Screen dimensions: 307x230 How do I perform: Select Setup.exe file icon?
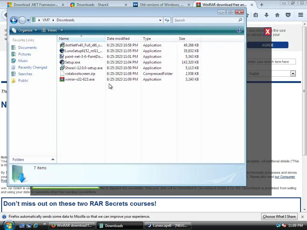click(x=62, y=62)
